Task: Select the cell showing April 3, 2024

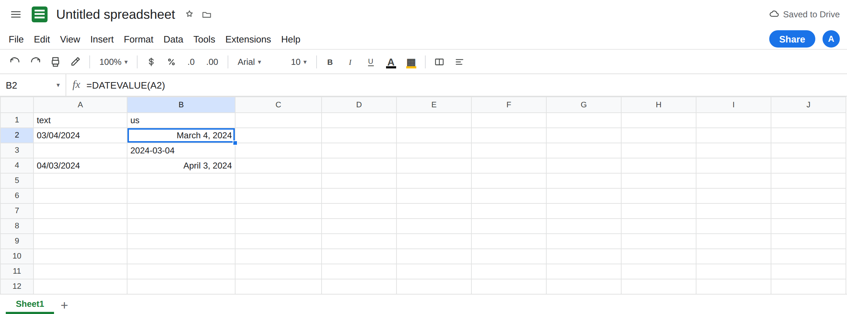Action: [x=181, y=166]
